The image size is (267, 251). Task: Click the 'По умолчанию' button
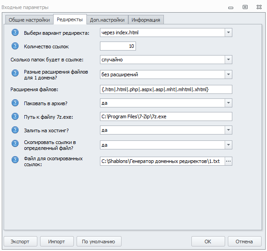click(x=99, y=241)
